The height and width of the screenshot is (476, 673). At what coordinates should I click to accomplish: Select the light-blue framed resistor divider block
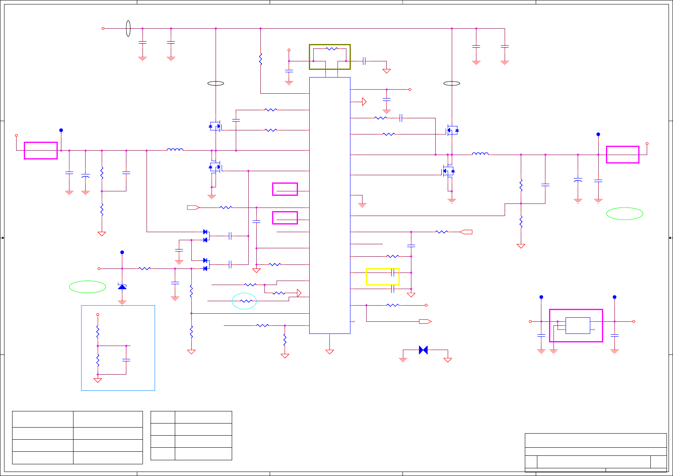click(x=118, y=348)
